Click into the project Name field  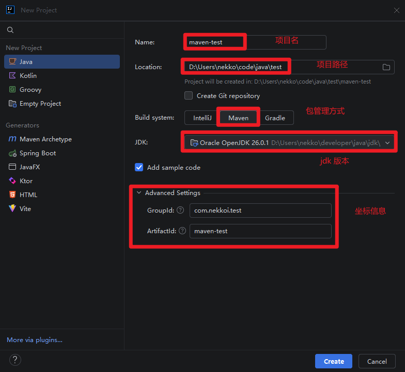coord(255,42)
